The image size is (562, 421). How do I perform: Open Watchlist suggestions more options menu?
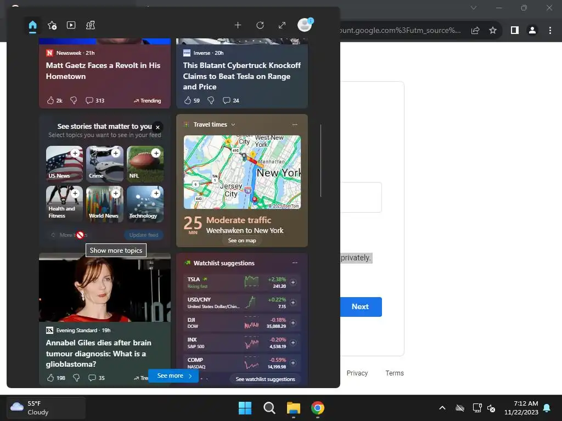pyautogui.click(x=295, y=263)
